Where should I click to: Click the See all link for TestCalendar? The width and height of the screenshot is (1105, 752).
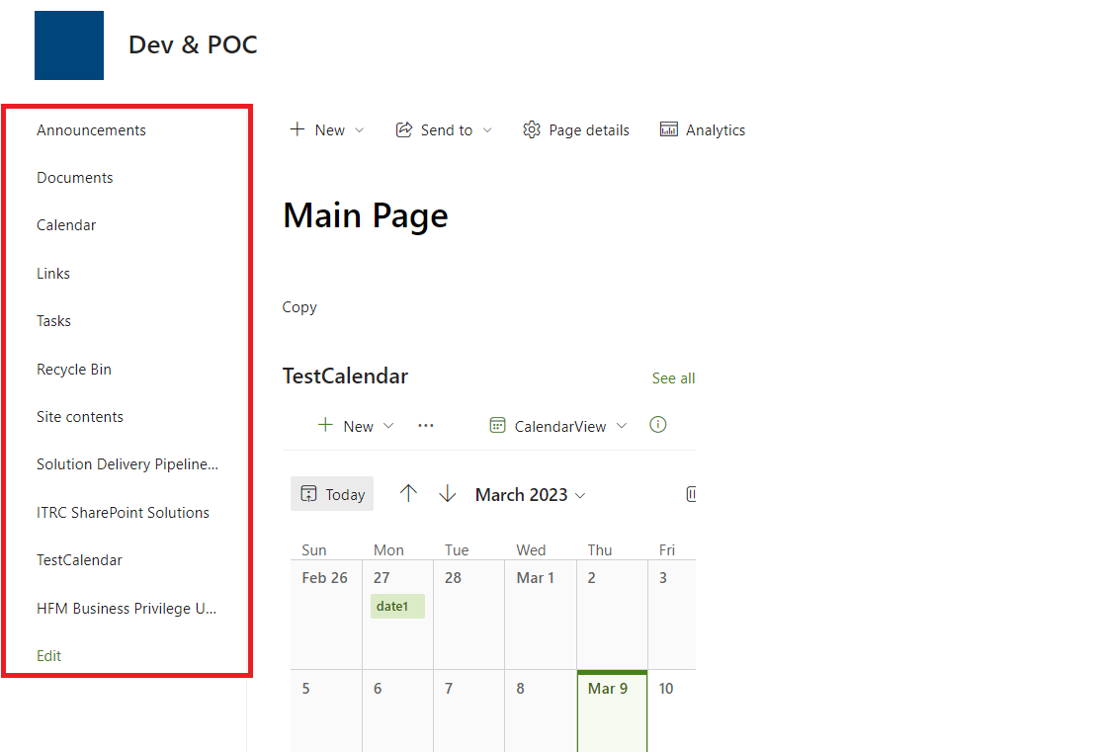coord(673,377)
